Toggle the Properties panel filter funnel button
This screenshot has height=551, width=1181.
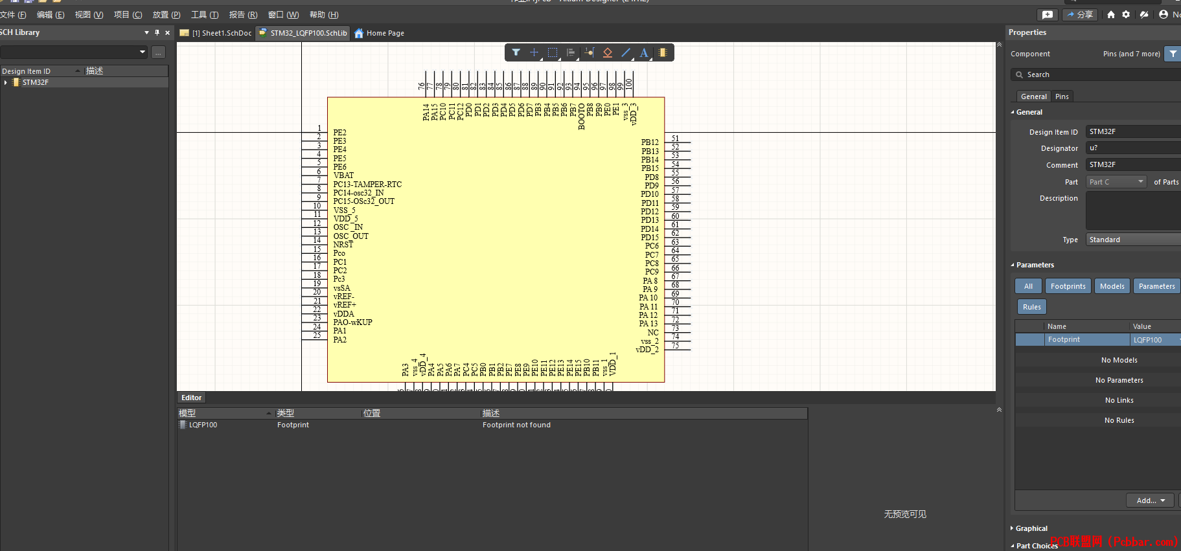[1173, 54]
